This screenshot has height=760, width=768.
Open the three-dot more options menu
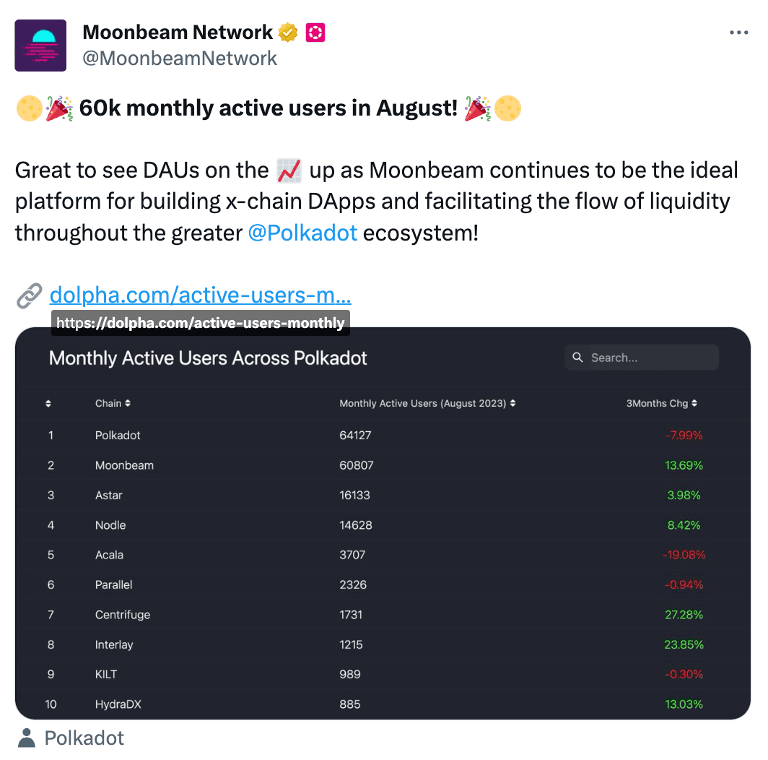pos(738,33)
